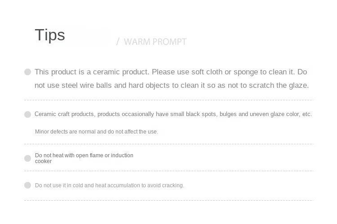The width and height of the screenshot is (337, 224).
Task: Click the gray bullet beside ceramic product tip
Action: [x=28, y=72]
